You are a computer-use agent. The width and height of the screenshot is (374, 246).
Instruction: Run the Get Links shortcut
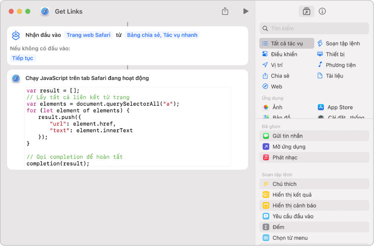tap(246, 11)
